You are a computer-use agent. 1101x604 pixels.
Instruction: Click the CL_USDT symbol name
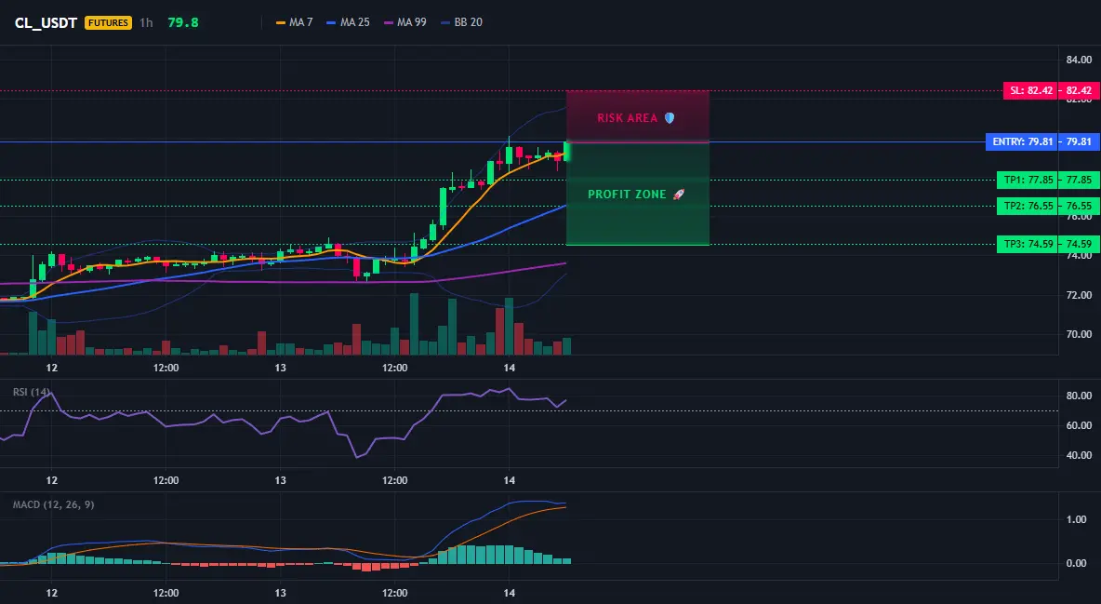pyautogui.click(x=46, y=22)
